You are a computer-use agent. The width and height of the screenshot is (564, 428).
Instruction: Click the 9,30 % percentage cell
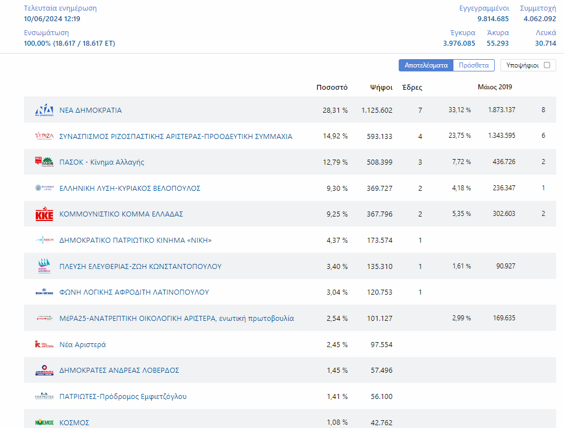click(x=337, y=188)
